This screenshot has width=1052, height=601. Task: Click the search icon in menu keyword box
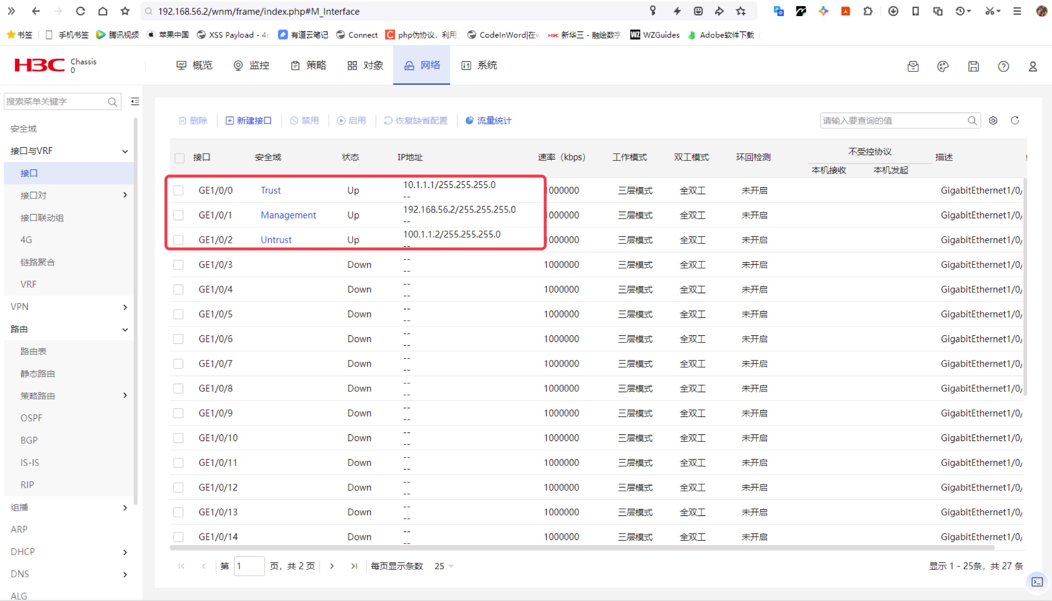coord(112,102)
